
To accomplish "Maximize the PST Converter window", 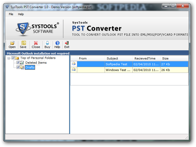I will 173,6.
